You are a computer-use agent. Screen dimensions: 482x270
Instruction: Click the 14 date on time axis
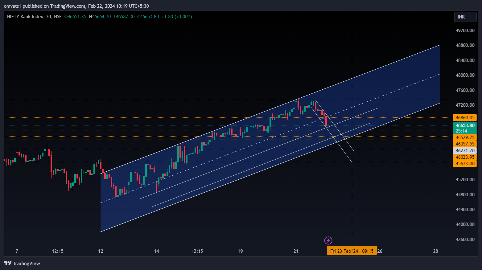(157, 251)
